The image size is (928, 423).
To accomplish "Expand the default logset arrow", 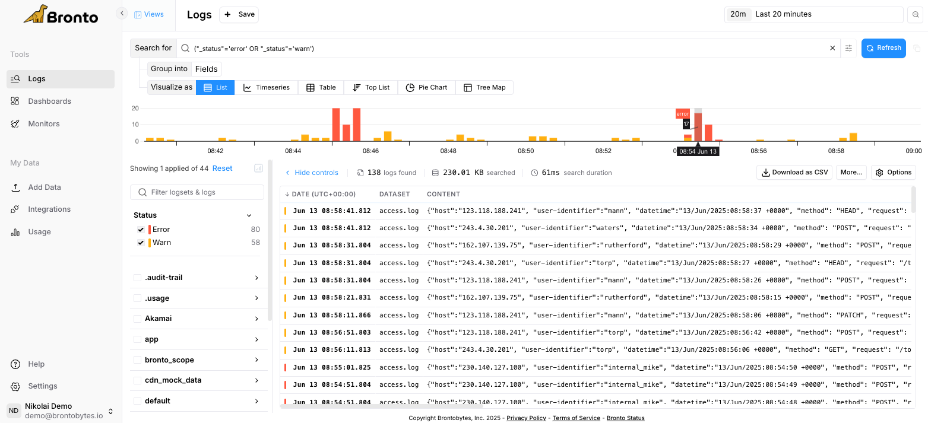I will click(256, 401).
